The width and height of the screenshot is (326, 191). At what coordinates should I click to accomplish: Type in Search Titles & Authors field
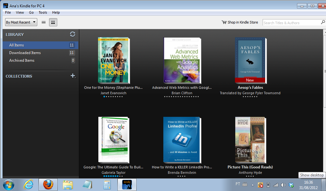coord(291,23)
